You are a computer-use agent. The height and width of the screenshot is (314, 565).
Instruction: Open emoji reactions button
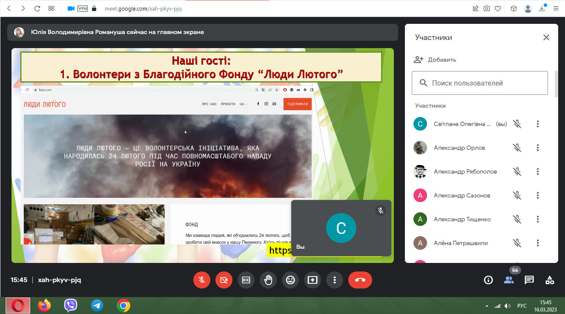pos(290,280)
